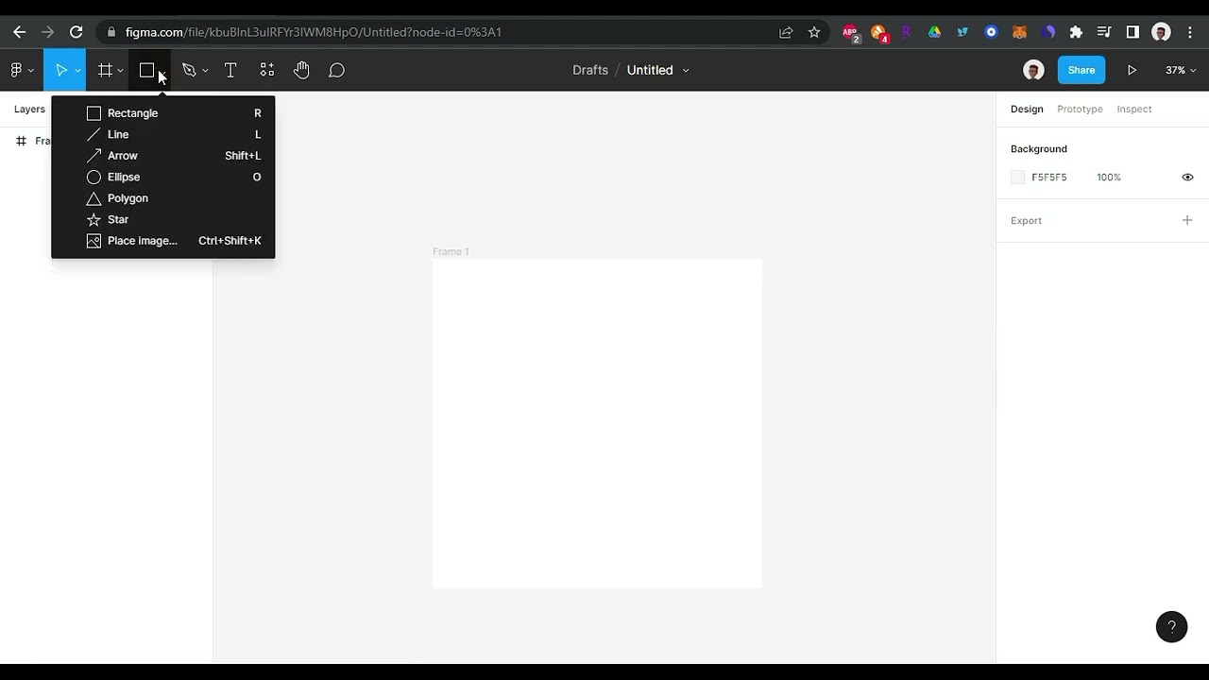Screen dimensions: 1209x680
Task: Select the white Frame 1 on canvas
Action: [x=597, y=424]
